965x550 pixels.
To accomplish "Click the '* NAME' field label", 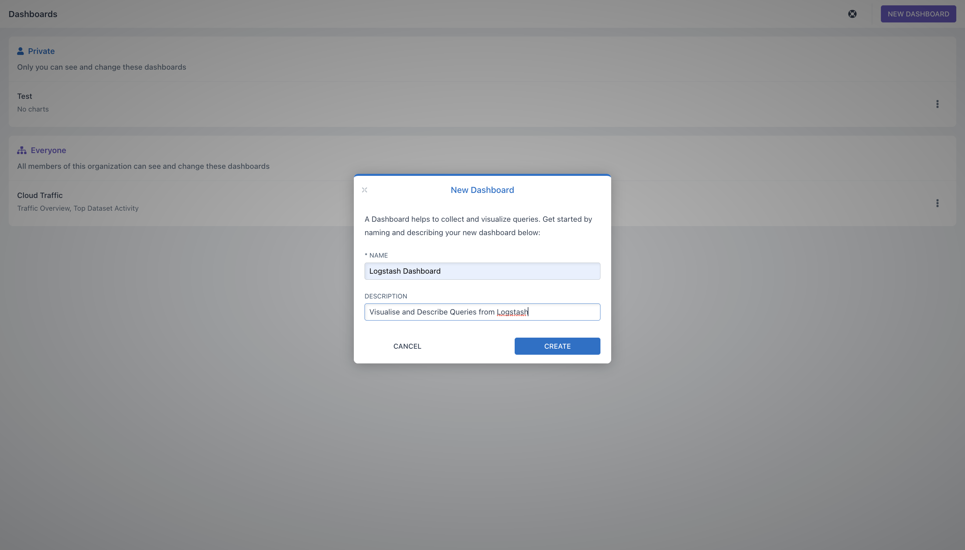I will tap(376, 255).
